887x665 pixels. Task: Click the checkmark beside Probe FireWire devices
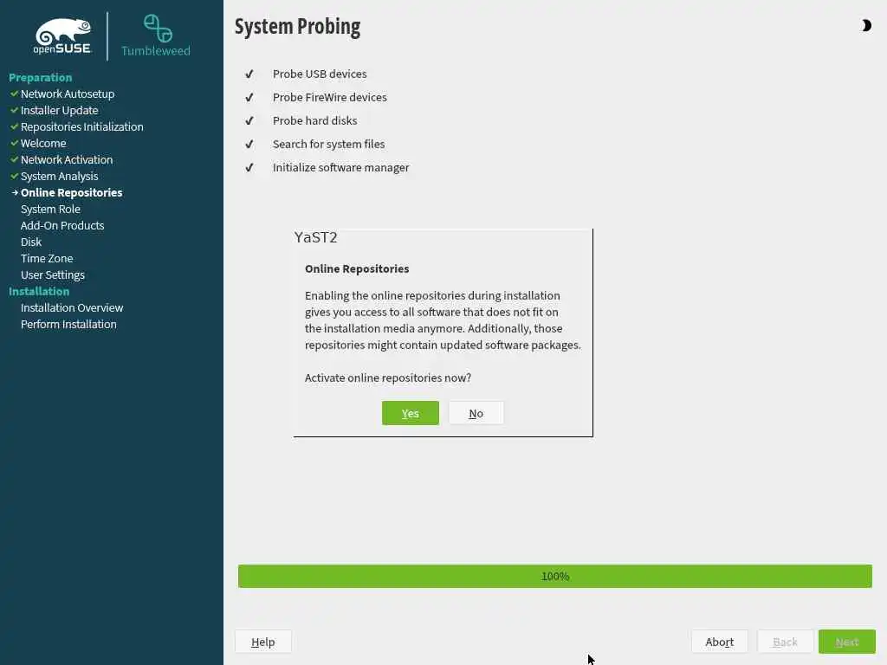[249, 97]
